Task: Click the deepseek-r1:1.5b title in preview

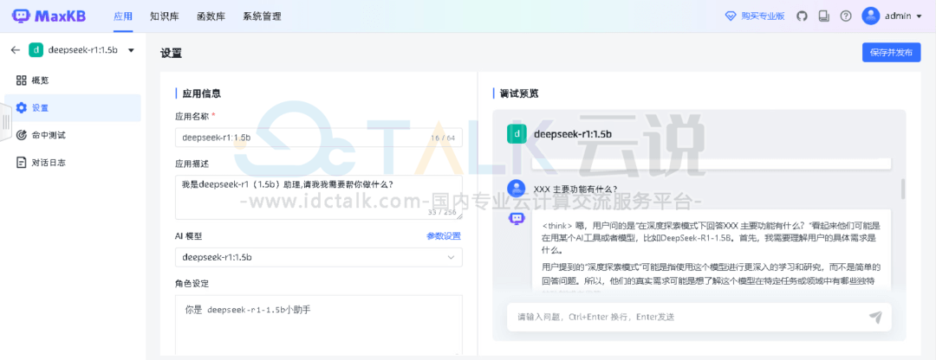Action: pyautogui.click(x=573, y=133)
